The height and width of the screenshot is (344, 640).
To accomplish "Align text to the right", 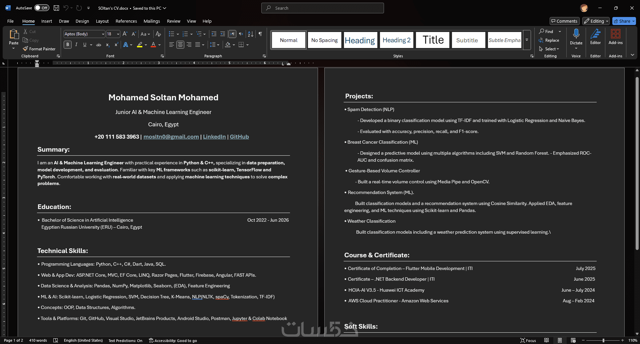I will pos(189,45).
